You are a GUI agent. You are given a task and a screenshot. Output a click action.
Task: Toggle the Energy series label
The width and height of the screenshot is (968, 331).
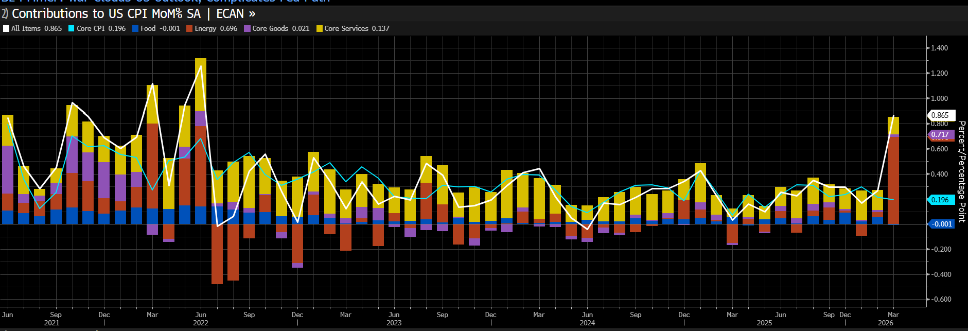point(205,29)
